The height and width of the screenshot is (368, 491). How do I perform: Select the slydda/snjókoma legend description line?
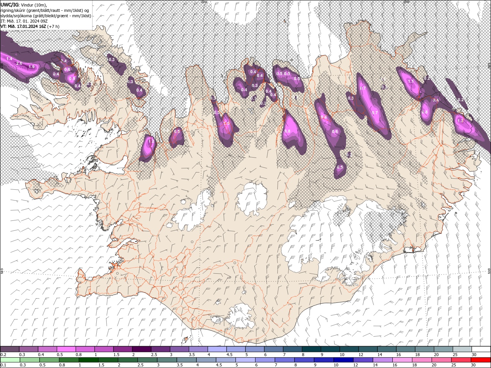[46, 16]
